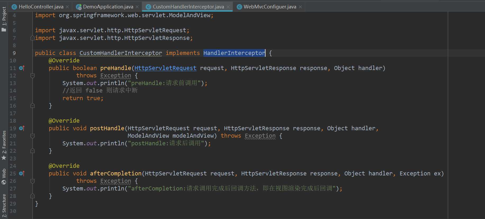Click the "Exception ex" parameter on line 25
Image resolution: width=485 pixels, height=219 pixels.
point(420,174)
